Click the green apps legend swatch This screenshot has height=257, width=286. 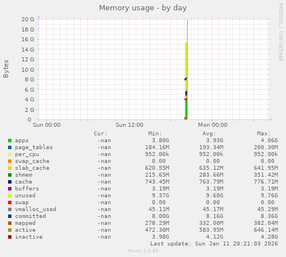point(10,141)
